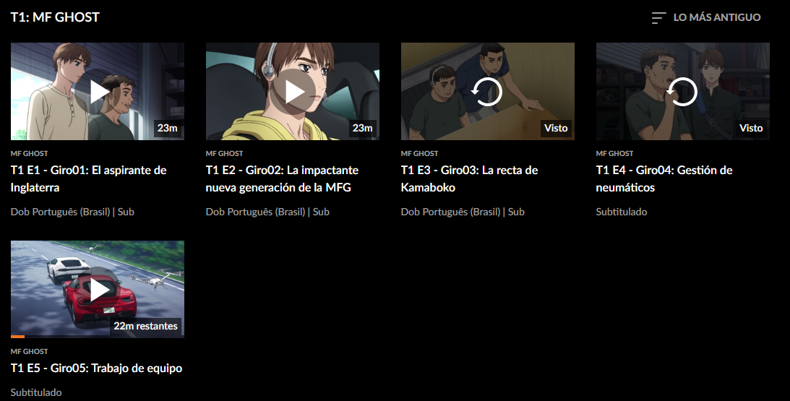Click the MF GHOST label above episode 1
790x401 pixels.
(x=29, y=153)
